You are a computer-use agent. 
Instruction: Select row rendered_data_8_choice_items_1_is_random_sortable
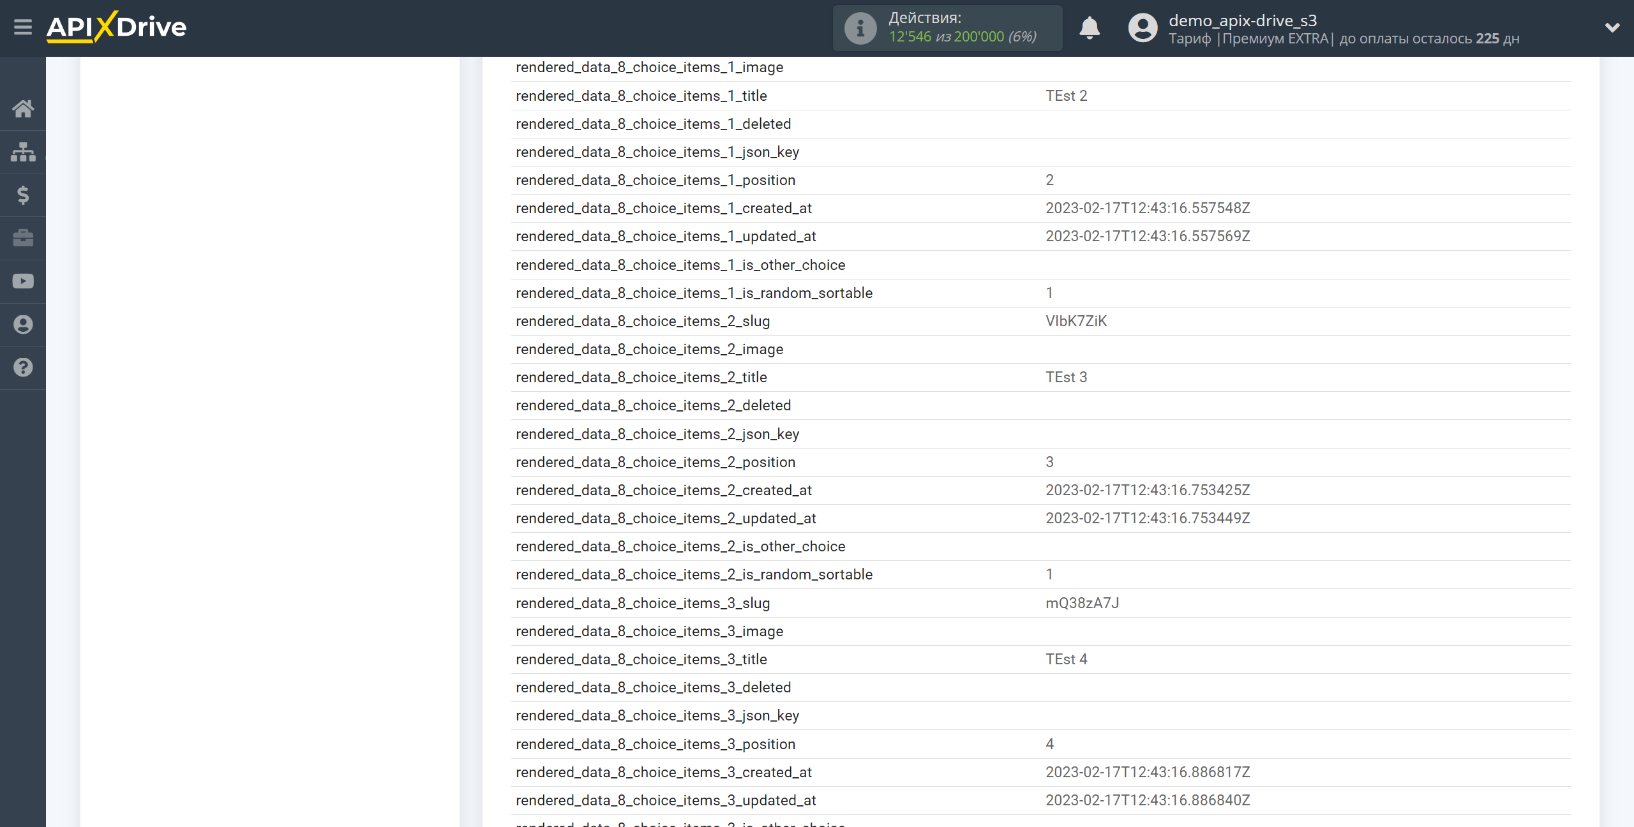coord(1040,293)
